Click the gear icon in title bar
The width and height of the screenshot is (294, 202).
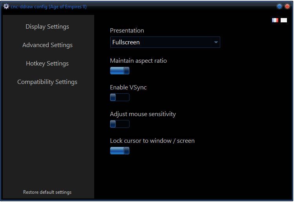(x=6, y=6)
